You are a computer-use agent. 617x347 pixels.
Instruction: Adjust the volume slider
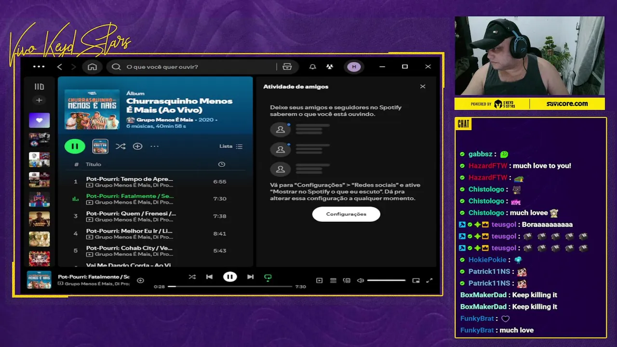[x=386, y=280]
